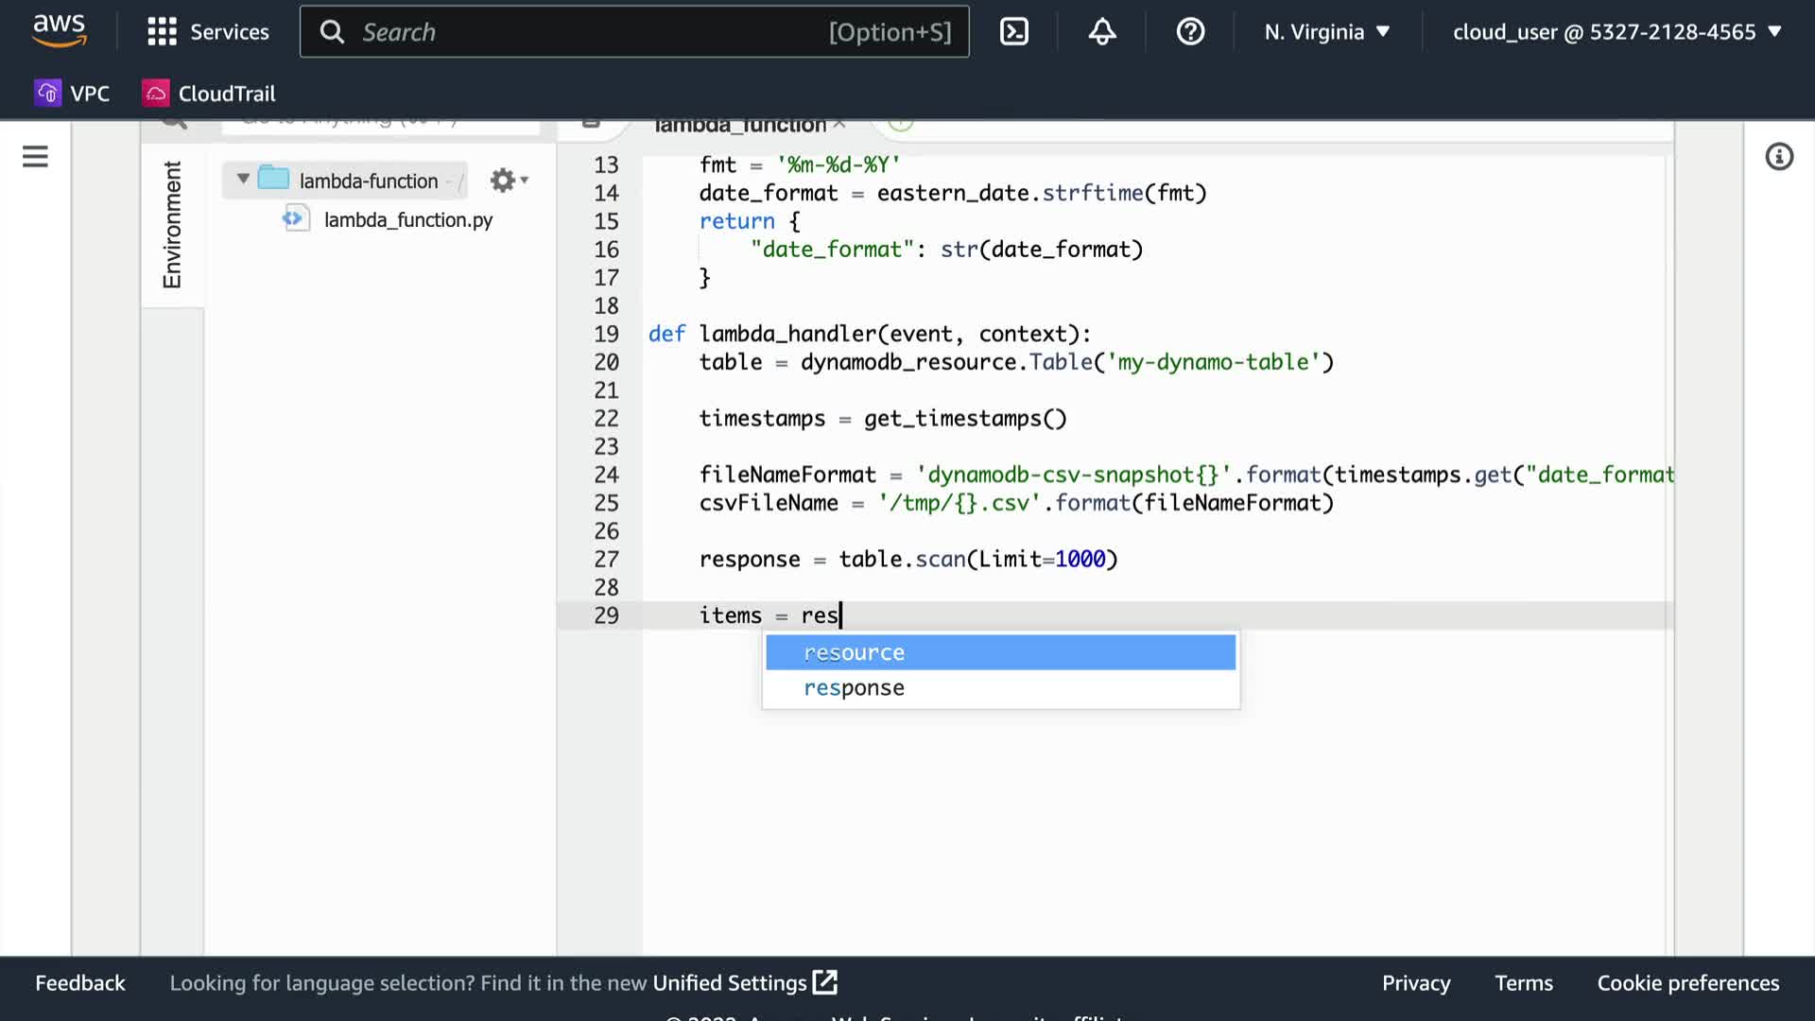Open the CloudTrail service shortcut
Viewport: 1815px width, 1021px height.
[209, 93]
